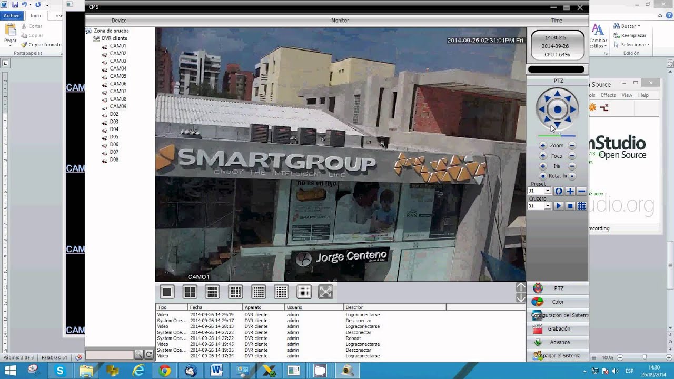Select D08 in device tree
Image resolution: width=674 pixels, height=379 pixels.
click(114, 159)
